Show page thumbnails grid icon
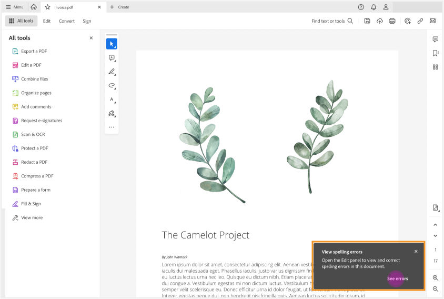 pyautogui.click(x=435, y=67)
